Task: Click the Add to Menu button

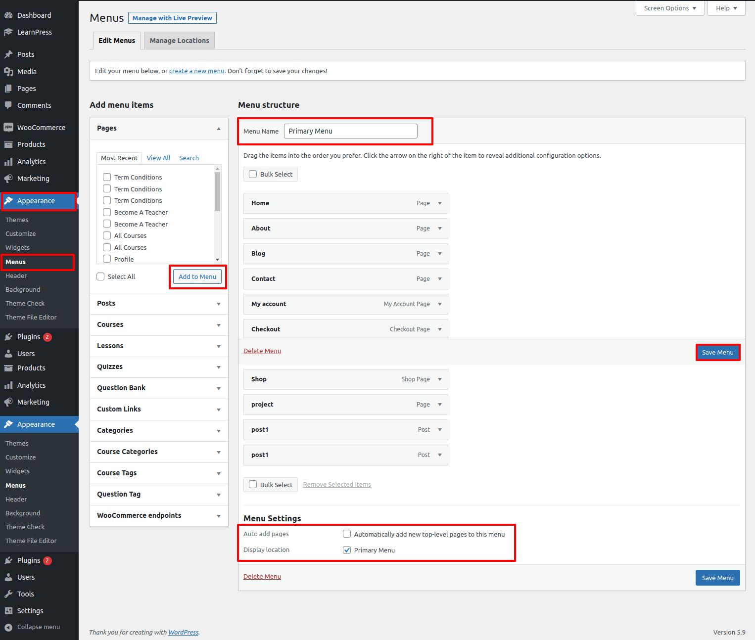Action: (197, 277)
